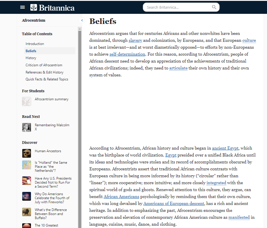
Task: Follow the self-determination hyperlink
Action: coord(127,54)
